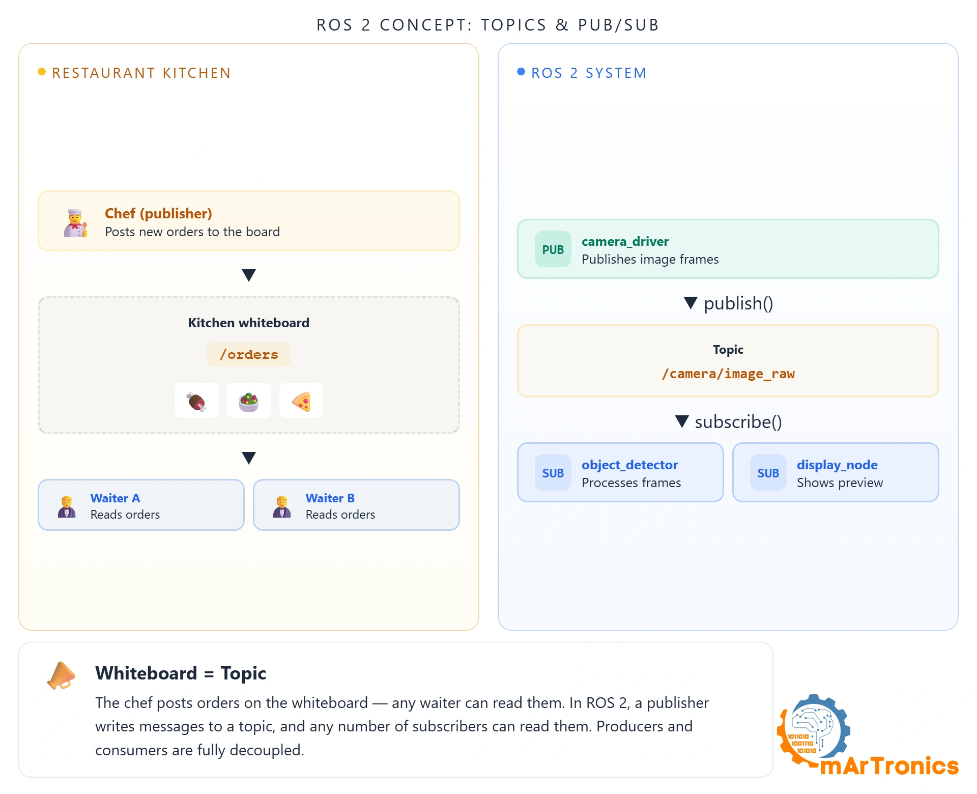Select the Restaurant Kitchen panel heading
The width and height of the screenshot is (977, 794).
(x=141, y=73)
